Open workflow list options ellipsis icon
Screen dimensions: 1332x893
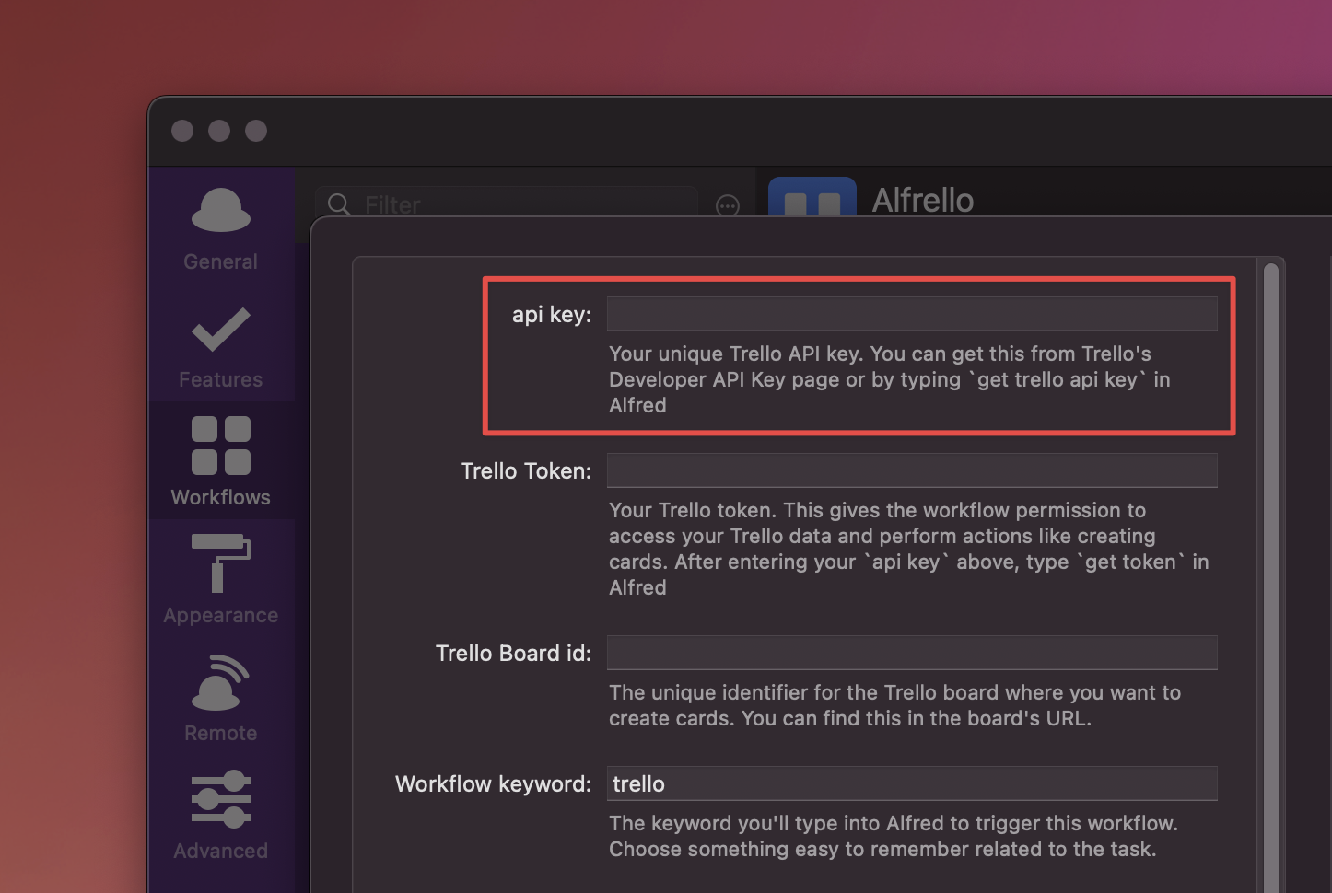[728, 205]
